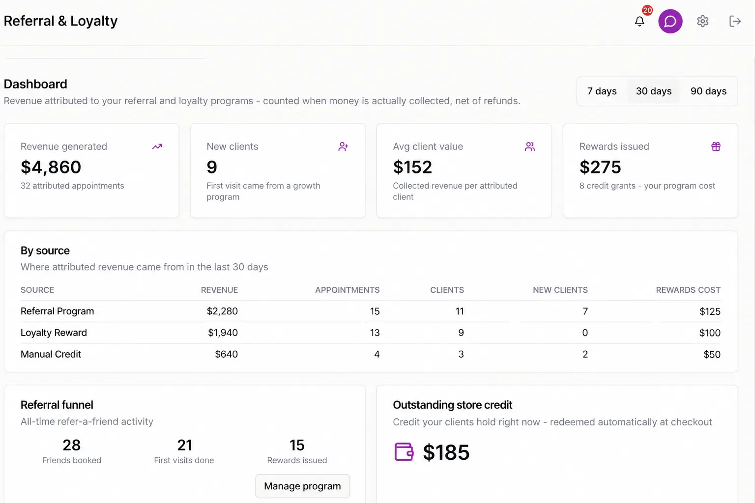The image size is (755, 503).
Task: Click the Referral Program source row name
Action: click(57, 311)
